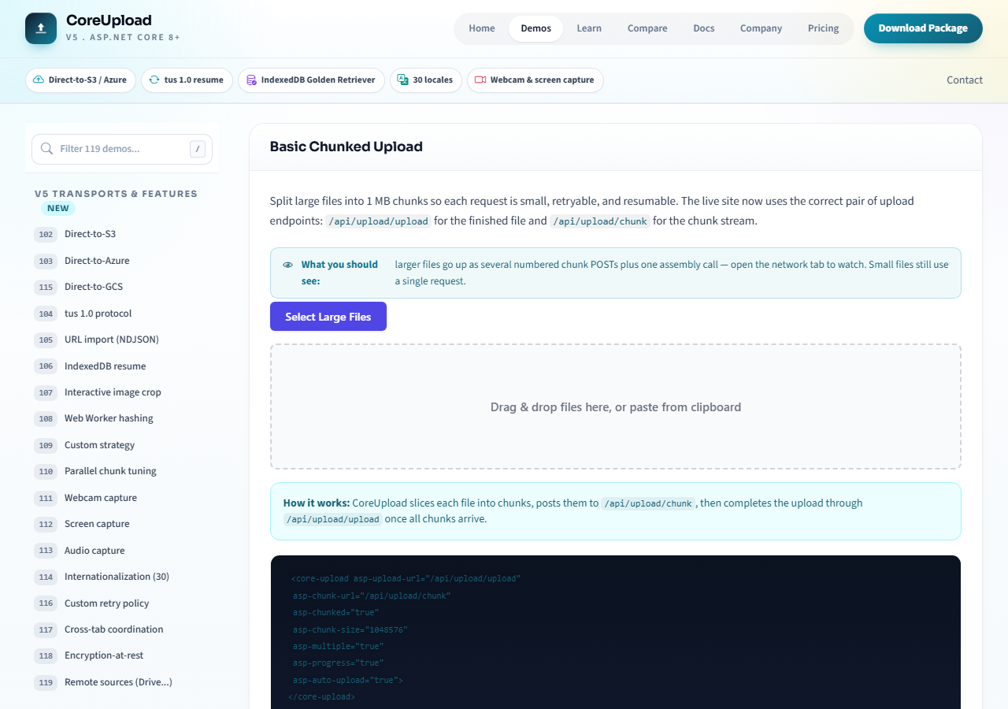The image size is (1008, 709).
Task: Click the Basic Chunked Upload heading
Action: (x=346, y=147)
